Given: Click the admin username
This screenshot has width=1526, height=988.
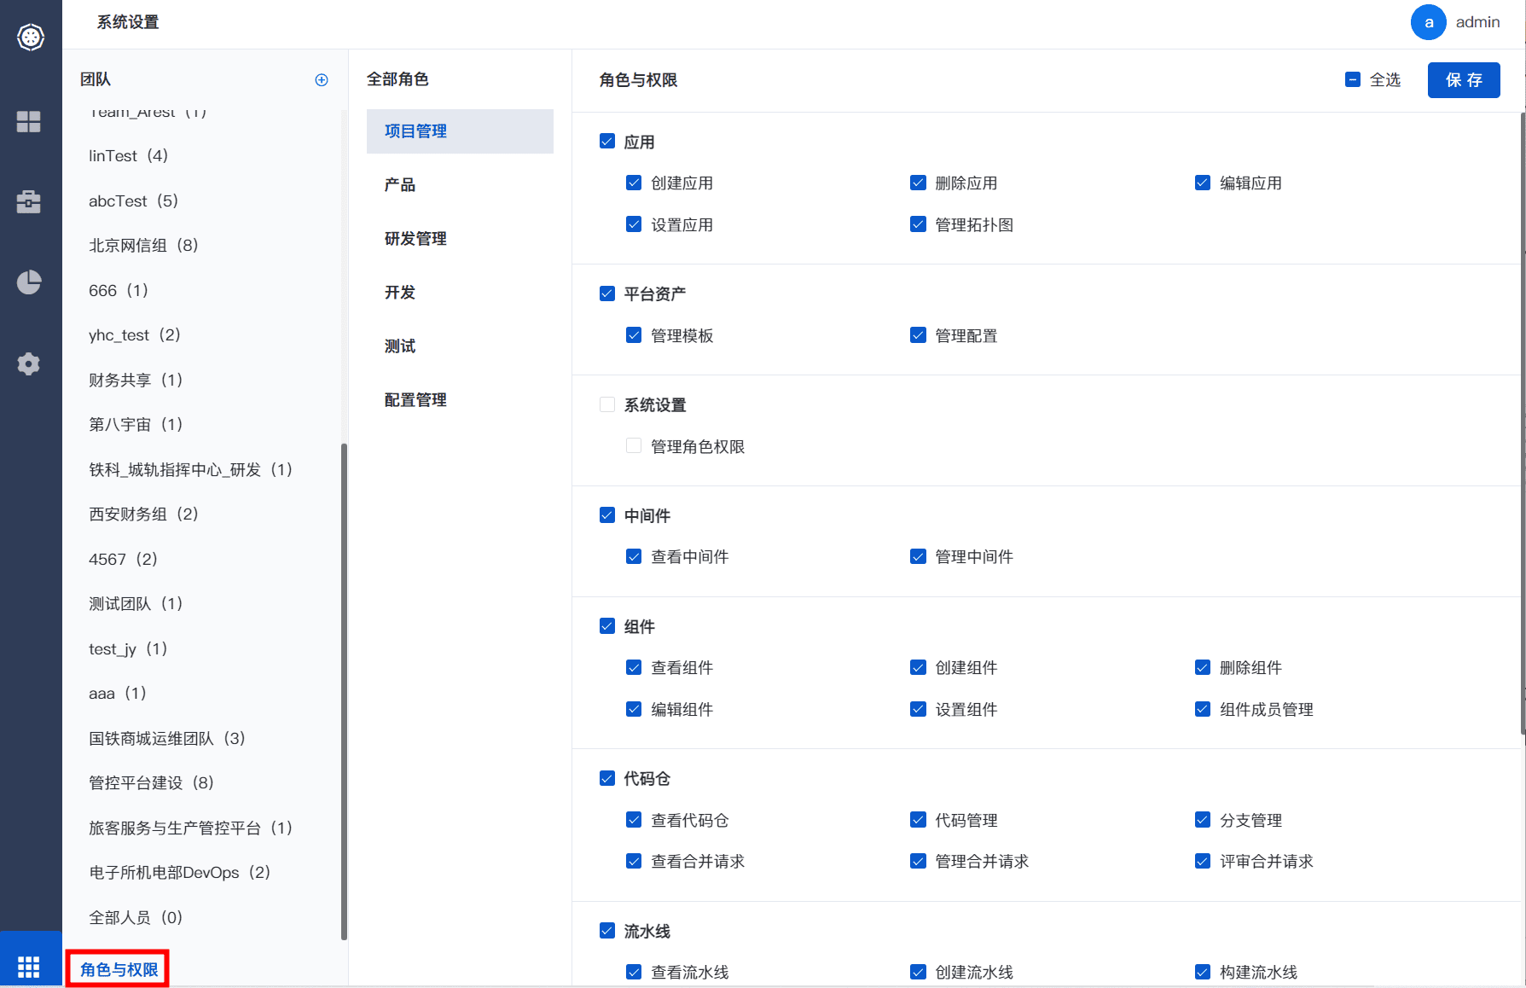Looking at the screenshot, I should coord(1477,22).
